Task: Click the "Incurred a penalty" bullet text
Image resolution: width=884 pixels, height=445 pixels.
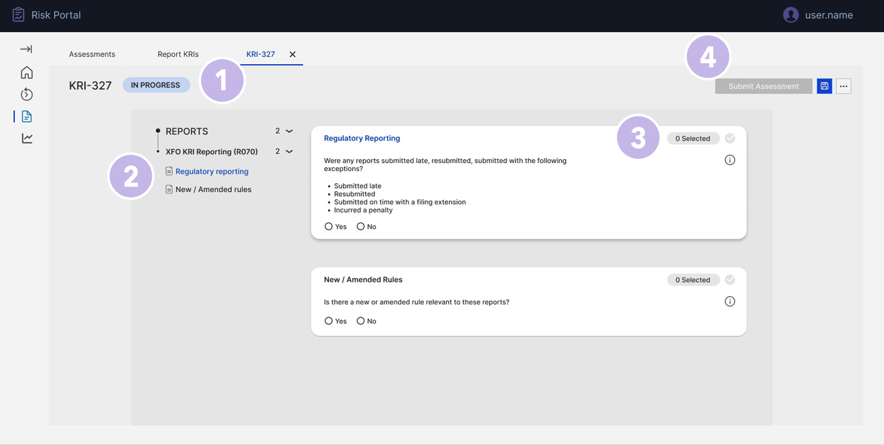Action: [363, 210]
